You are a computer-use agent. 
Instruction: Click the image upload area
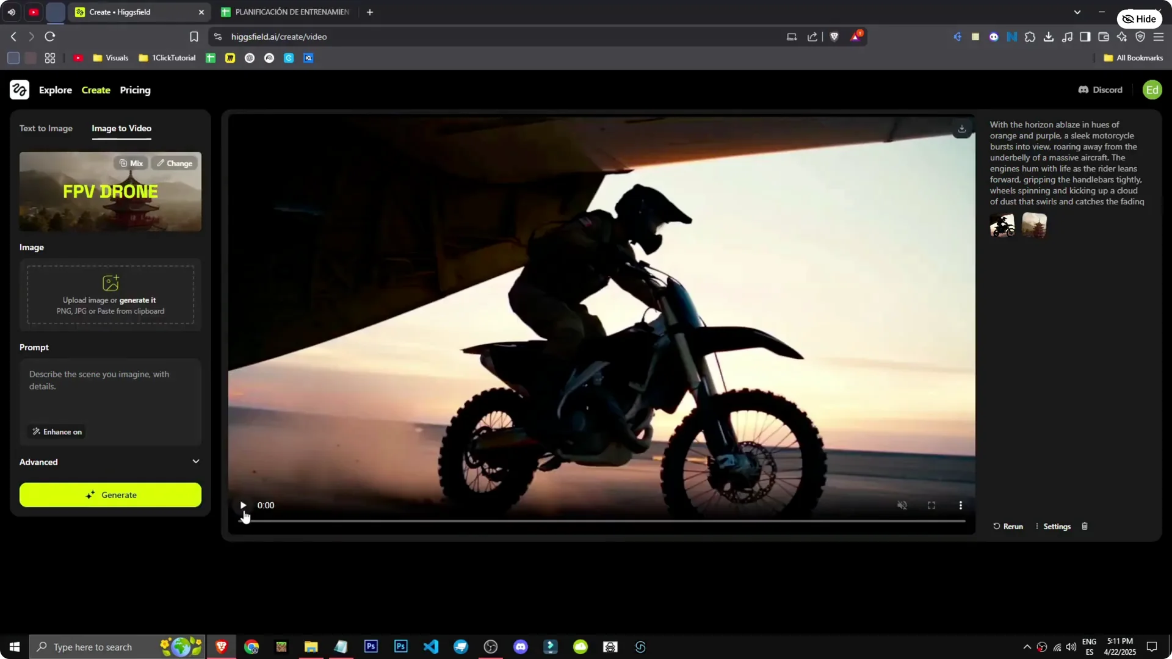tap(110, 295)
